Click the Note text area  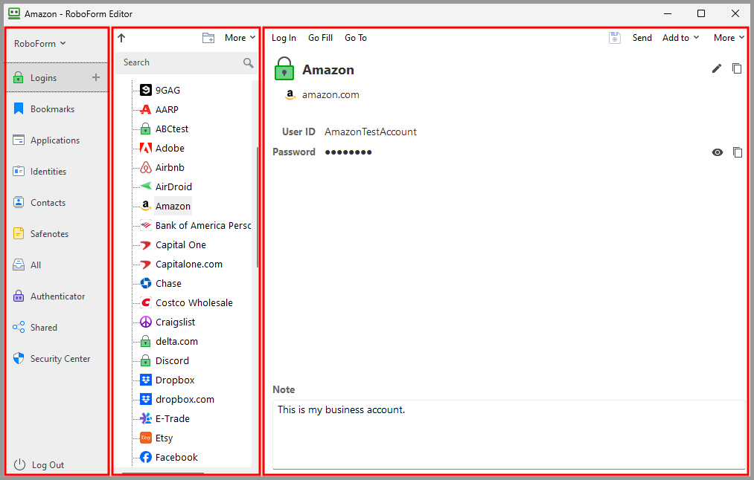509,434
